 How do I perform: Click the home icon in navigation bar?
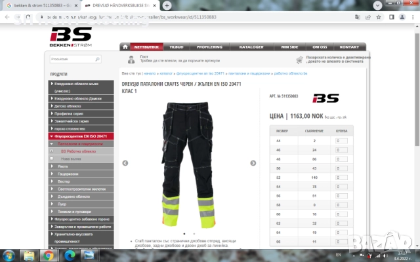(x=125, y=47)
